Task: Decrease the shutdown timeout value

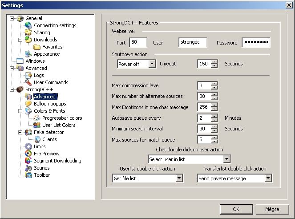Action: pos(214,66)
